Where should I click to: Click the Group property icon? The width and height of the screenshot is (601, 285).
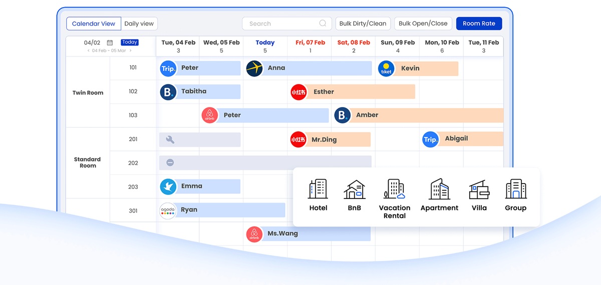(515, 189)
